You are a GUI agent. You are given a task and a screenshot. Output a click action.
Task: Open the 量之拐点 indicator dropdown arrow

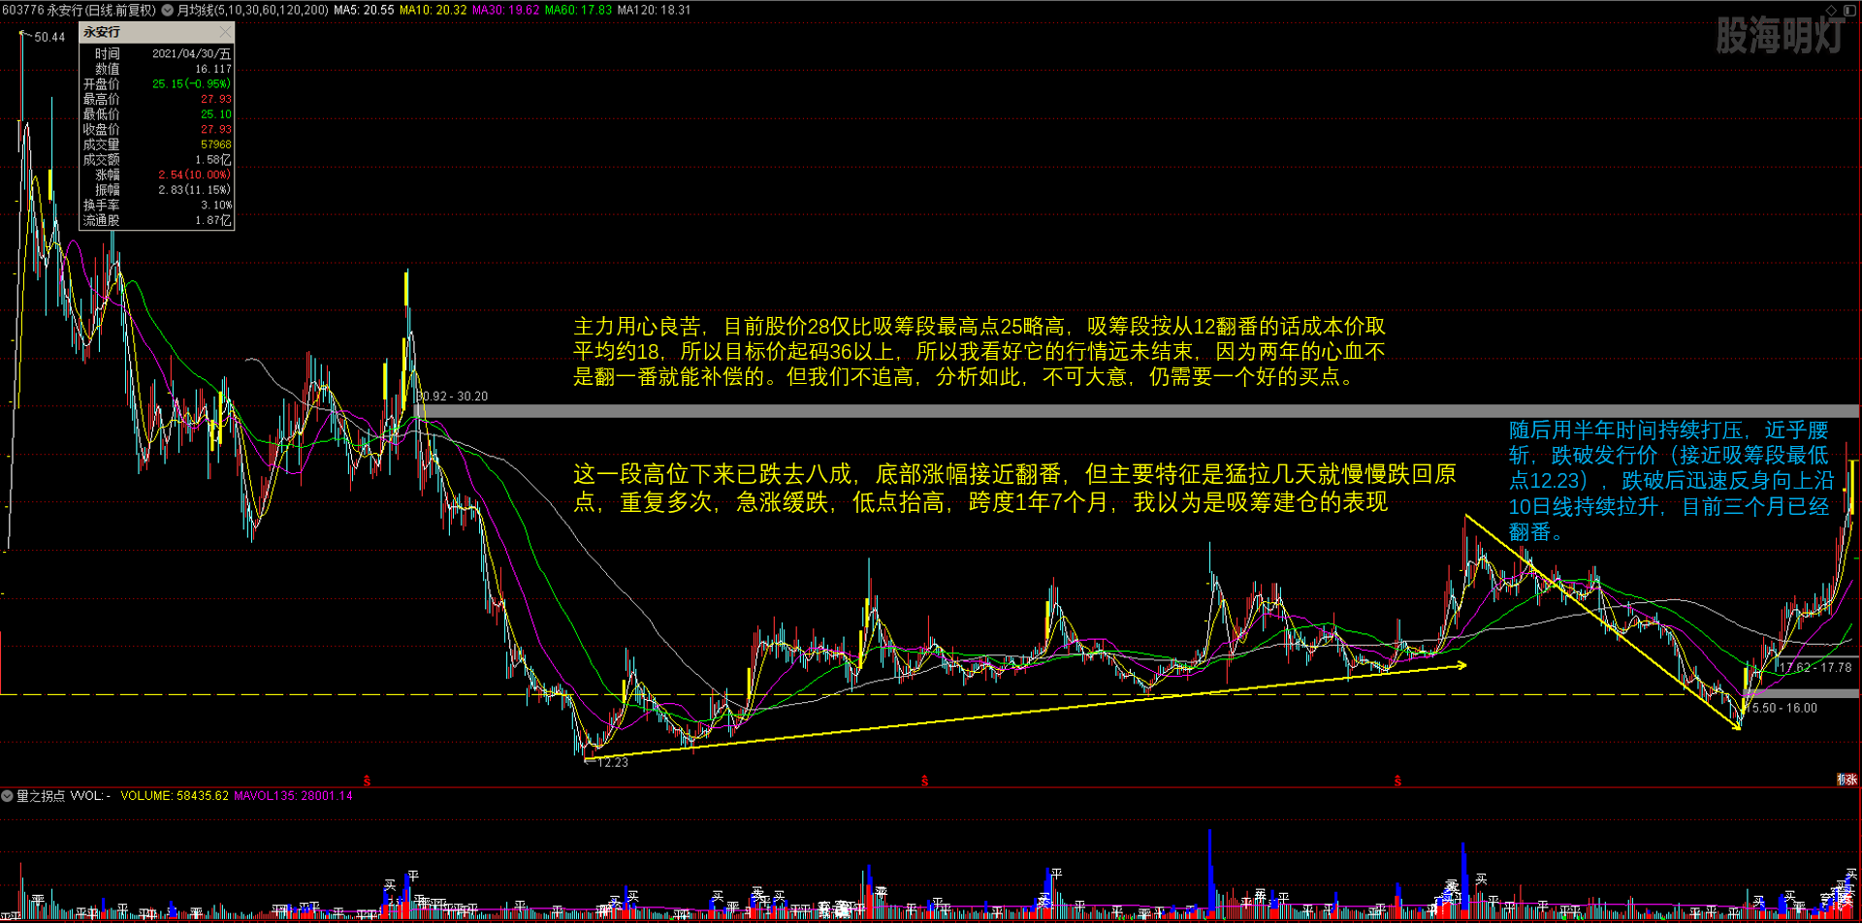click(8, 796)
